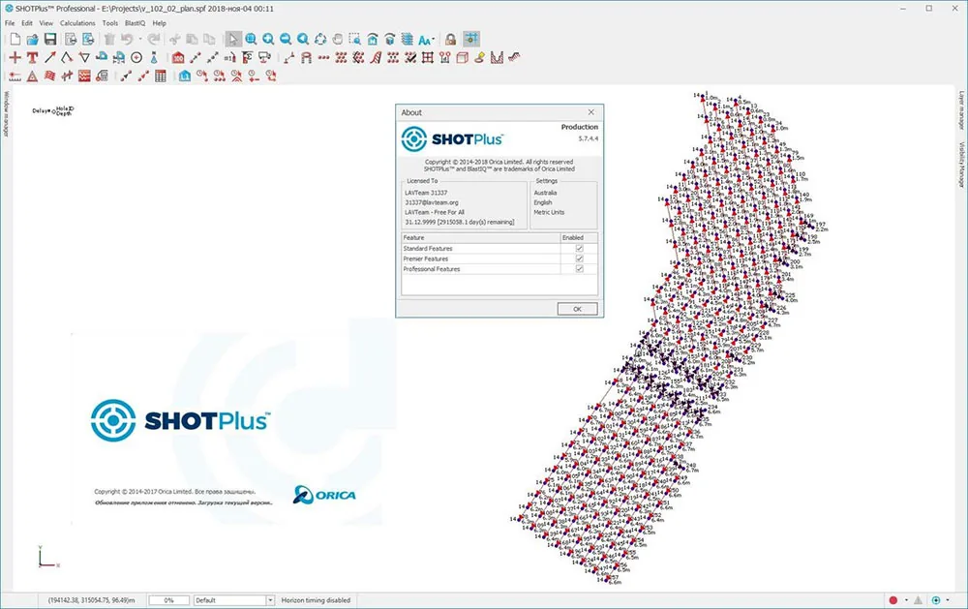
Task: Open the BlastIQ menu
Action: pyautogui.click(x=136, y=23)
